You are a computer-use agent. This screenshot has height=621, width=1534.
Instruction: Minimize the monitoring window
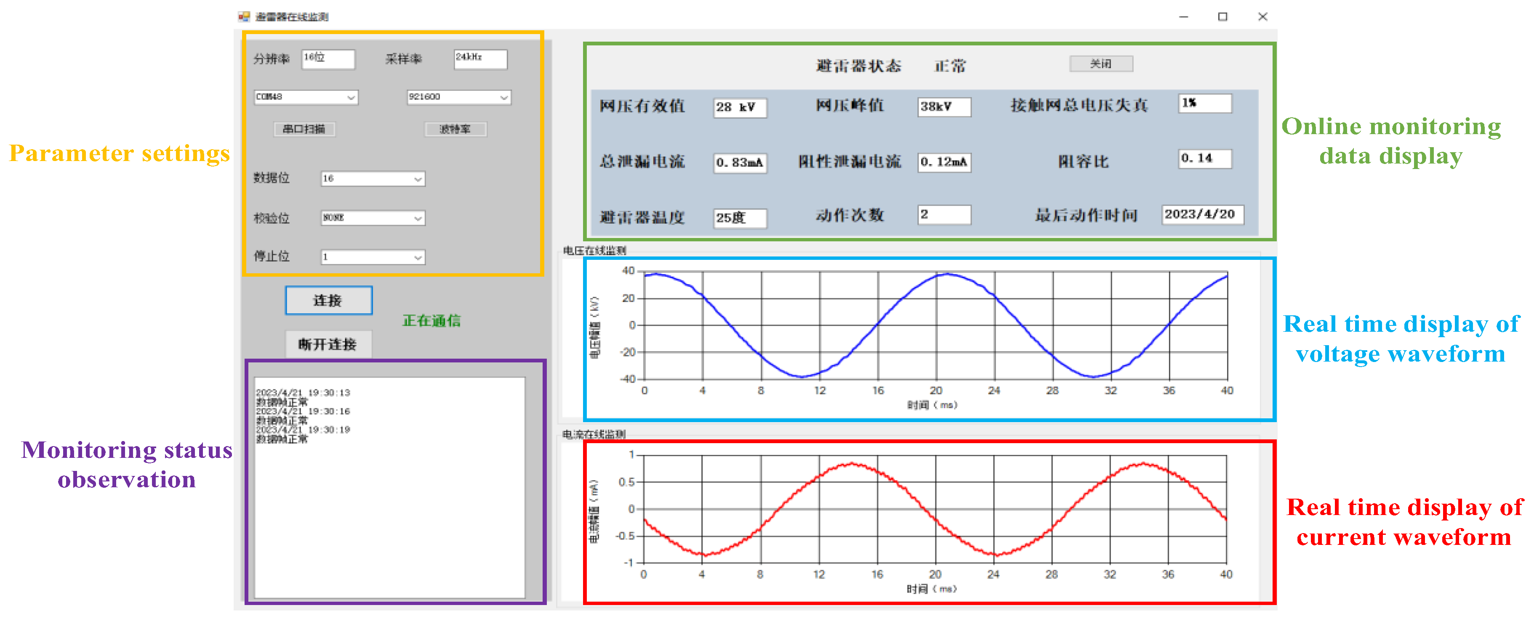1183,17
